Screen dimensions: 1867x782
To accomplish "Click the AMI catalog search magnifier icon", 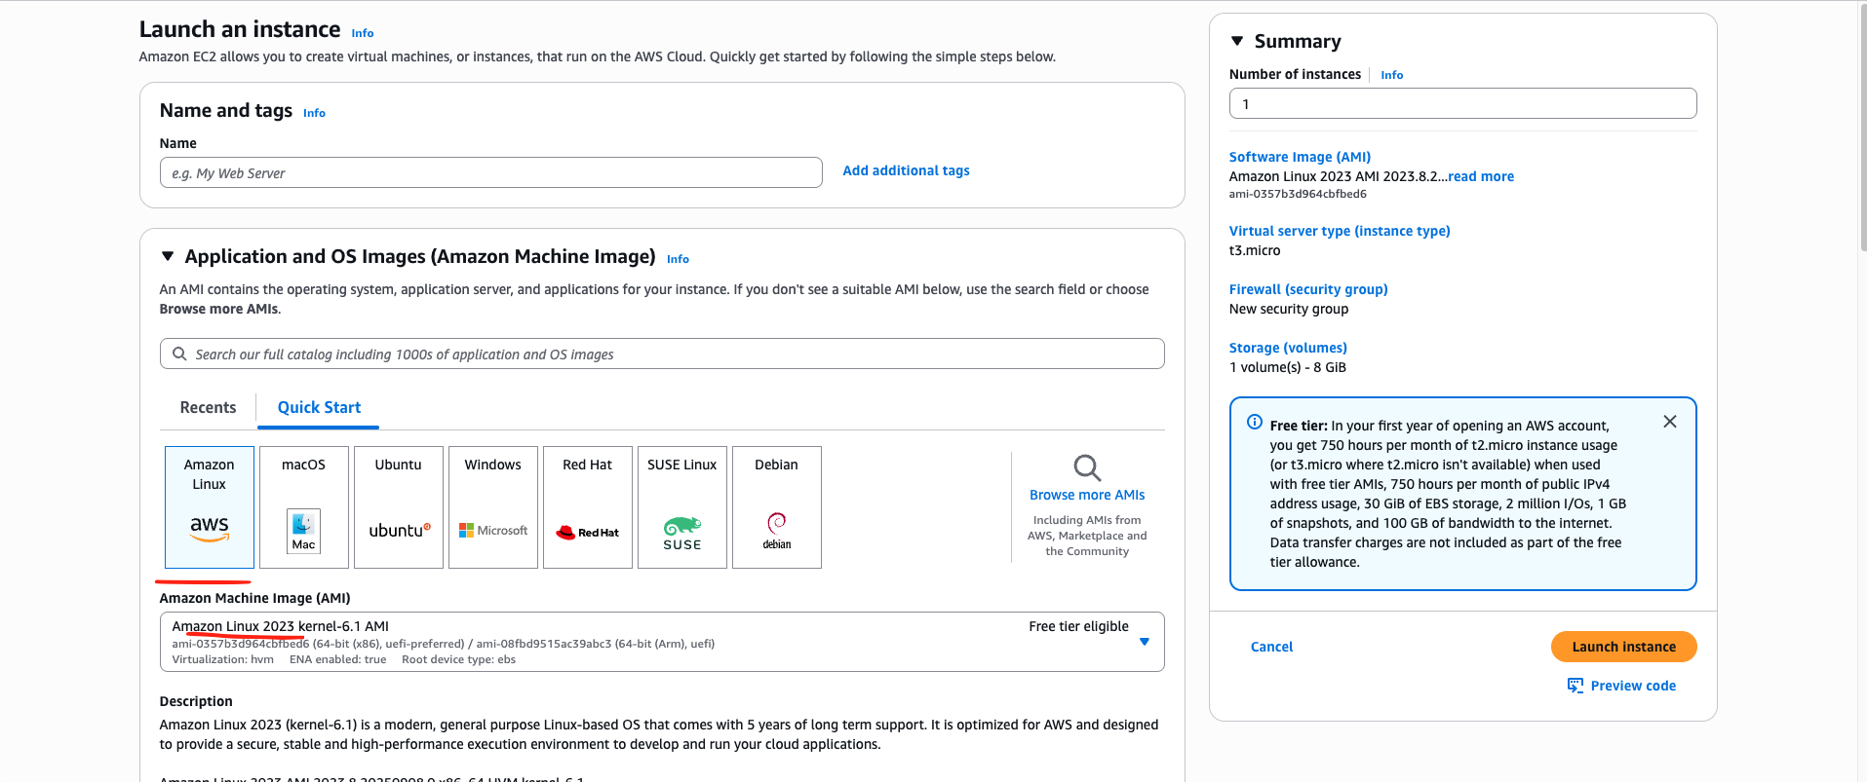I will [x=179, y=354].
